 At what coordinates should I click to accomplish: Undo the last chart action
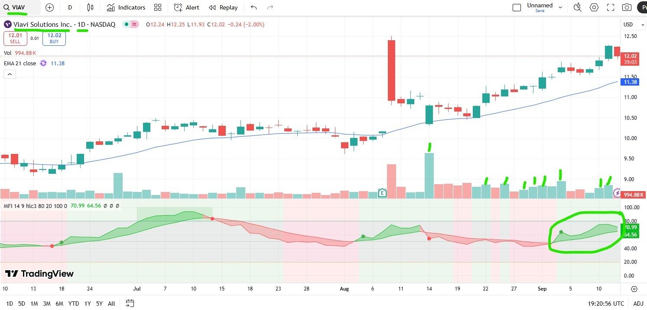(x=254, y=7)
